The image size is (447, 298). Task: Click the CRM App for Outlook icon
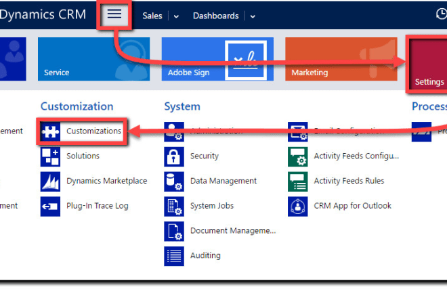tap(297, 206)
